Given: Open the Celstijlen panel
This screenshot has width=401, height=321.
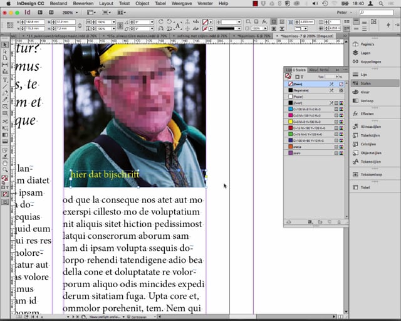Looking at the screenshot, I should click(x=368, y=144).
